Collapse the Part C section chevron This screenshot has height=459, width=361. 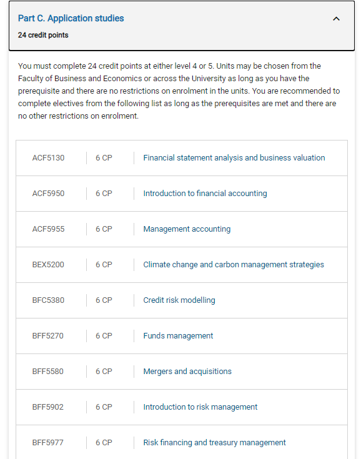(x=336, y=19)
